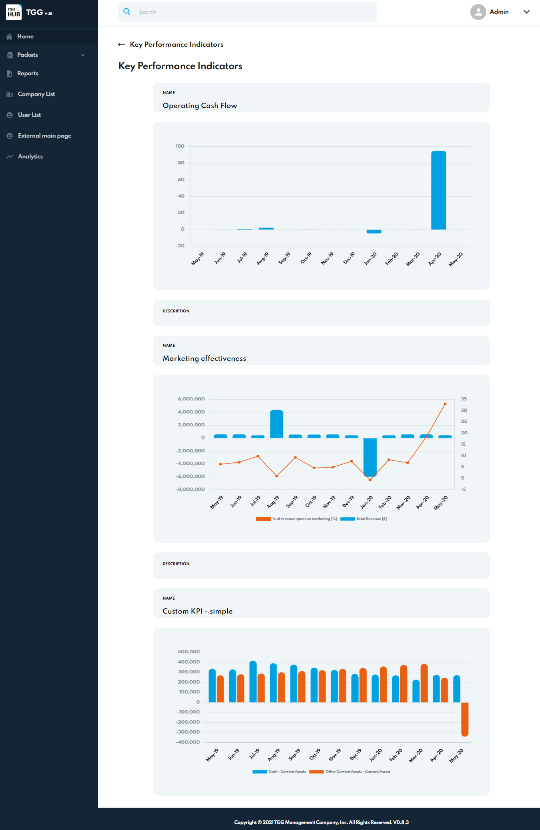Click the TGG HUB logo icon
The width and height of the screenshot is (540, 830).
point(14,12)
